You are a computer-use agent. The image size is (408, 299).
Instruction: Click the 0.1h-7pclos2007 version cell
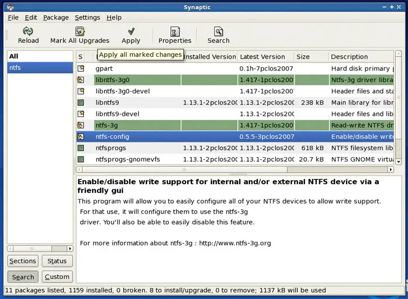coord(266,68)
